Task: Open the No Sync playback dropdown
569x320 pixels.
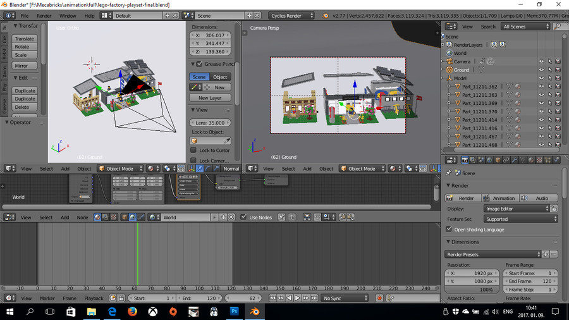Action: coord(345,298)
